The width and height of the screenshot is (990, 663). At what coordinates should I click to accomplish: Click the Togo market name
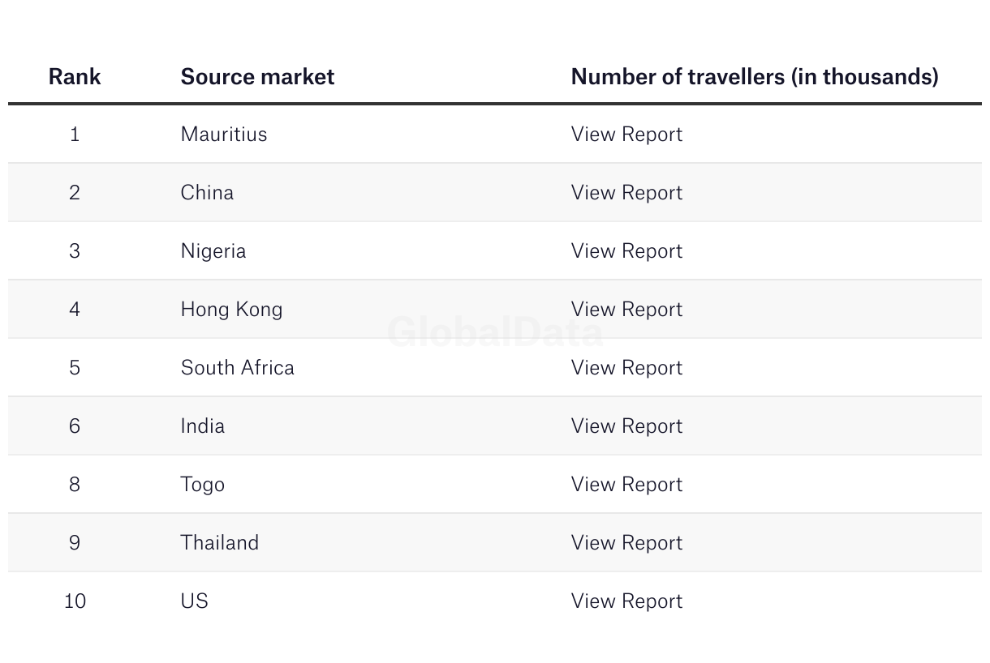(203, 485)
